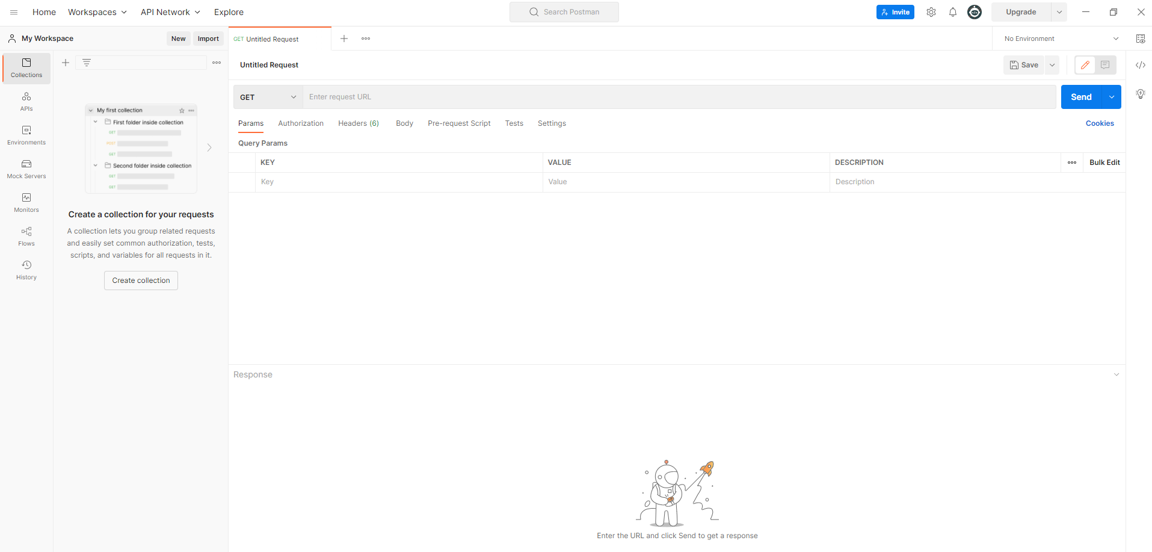
Task: Open the API Network dropdown
Action: [x=170, y=12]
